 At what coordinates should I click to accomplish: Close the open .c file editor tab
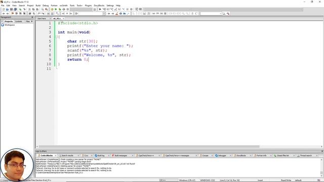63,19
